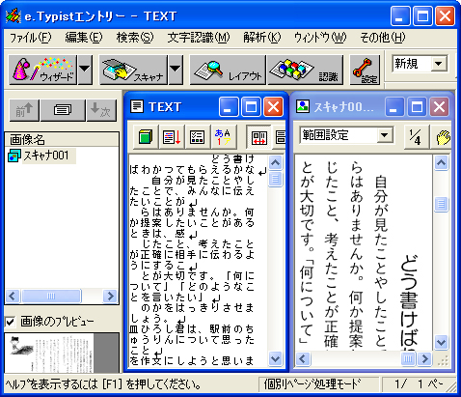Image resolution: width=461 pixels, height=397 pixels.
Task: Maximize the TEXT child window
Action: pos(251,107)
